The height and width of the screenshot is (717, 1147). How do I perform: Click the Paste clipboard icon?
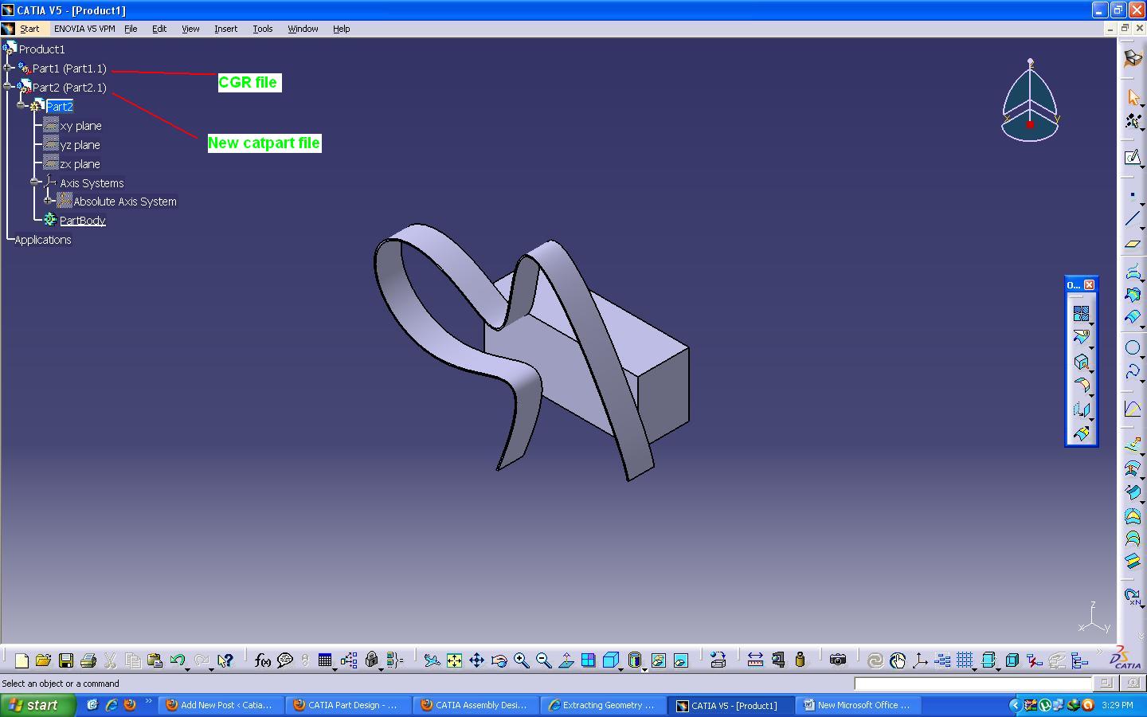coord(155,660)
